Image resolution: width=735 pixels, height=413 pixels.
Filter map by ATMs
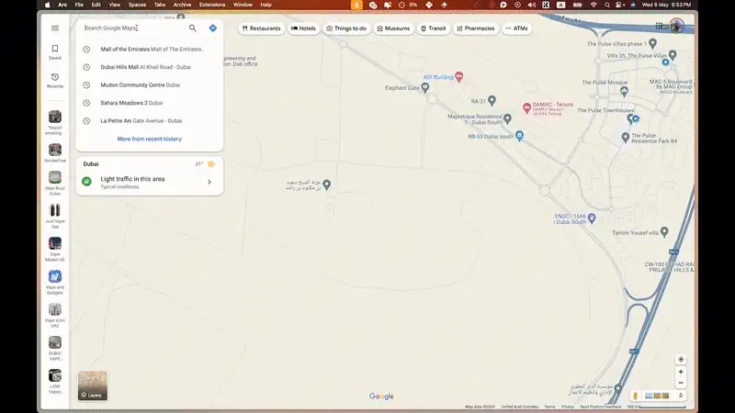[x=516, y=28]
